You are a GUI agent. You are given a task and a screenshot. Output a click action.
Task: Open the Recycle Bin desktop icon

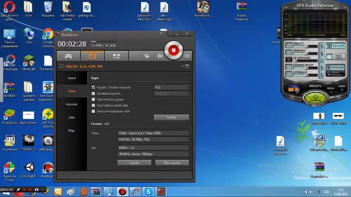(x=48, y=9)
